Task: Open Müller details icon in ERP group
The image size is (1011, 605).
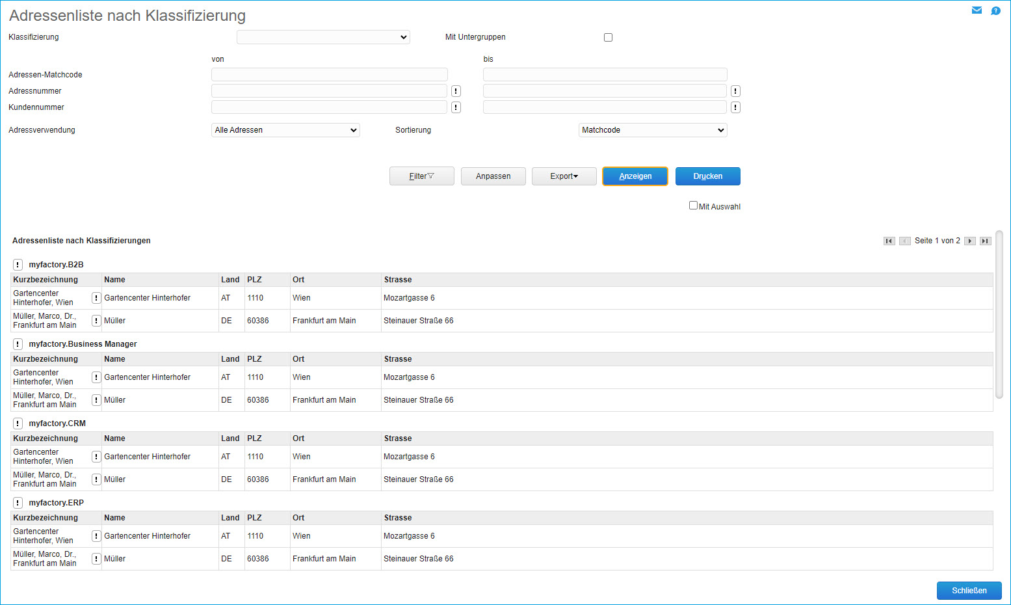Action: click(x=96, y=559)
